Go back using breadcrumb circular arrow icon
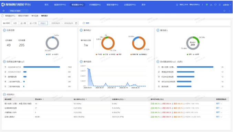The height and width of the screenshot is (132, 233). (2, 16)
